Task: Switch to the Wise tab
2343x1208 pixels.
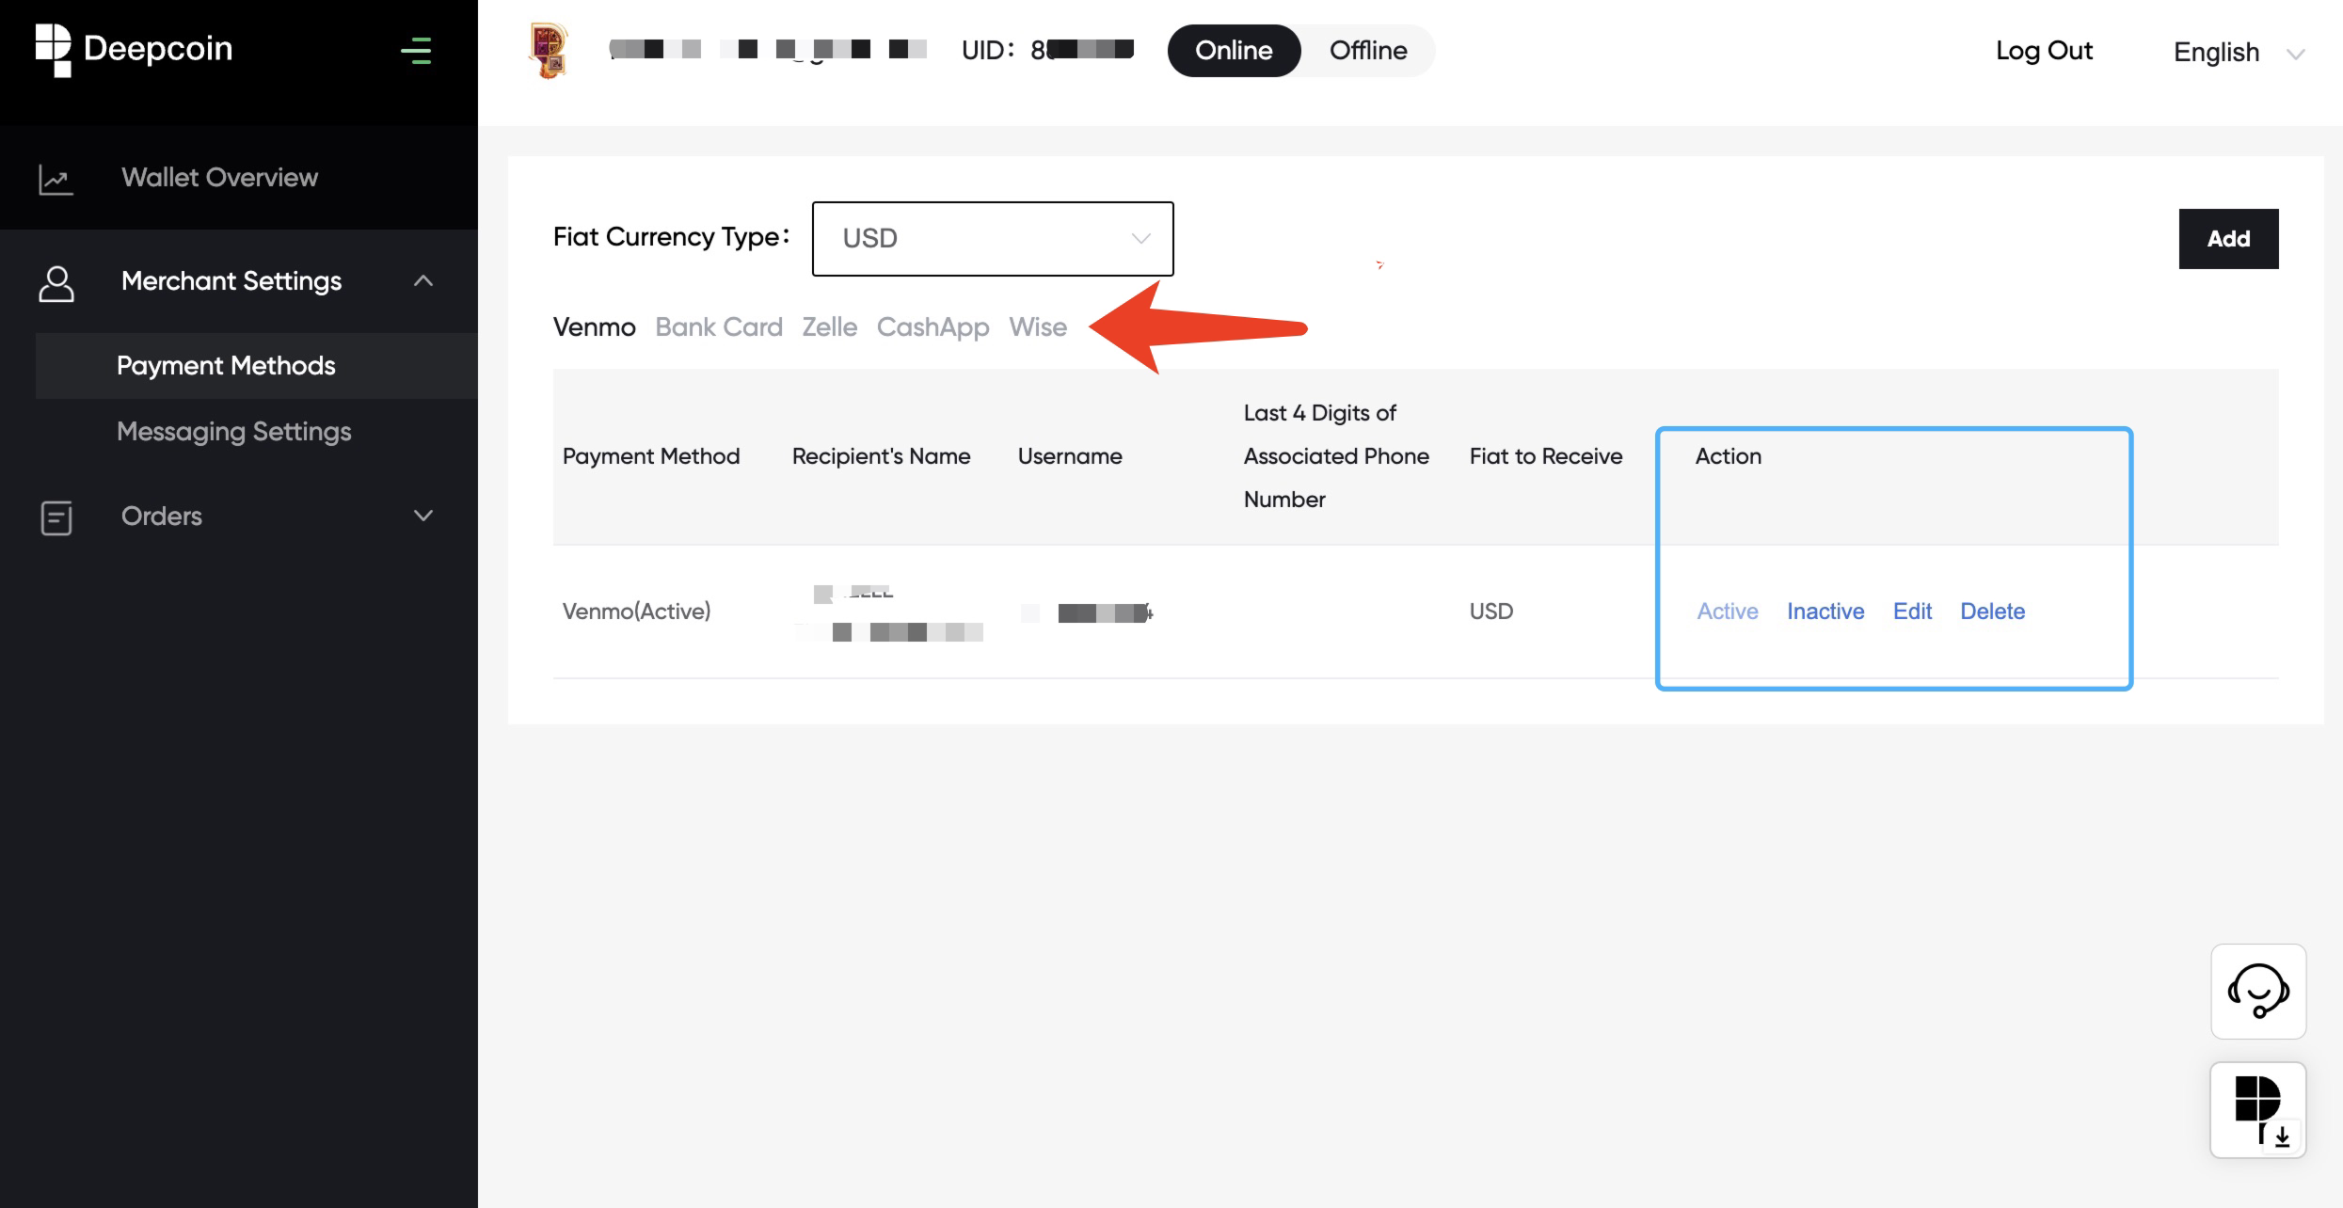Action: click(1038, 327)
